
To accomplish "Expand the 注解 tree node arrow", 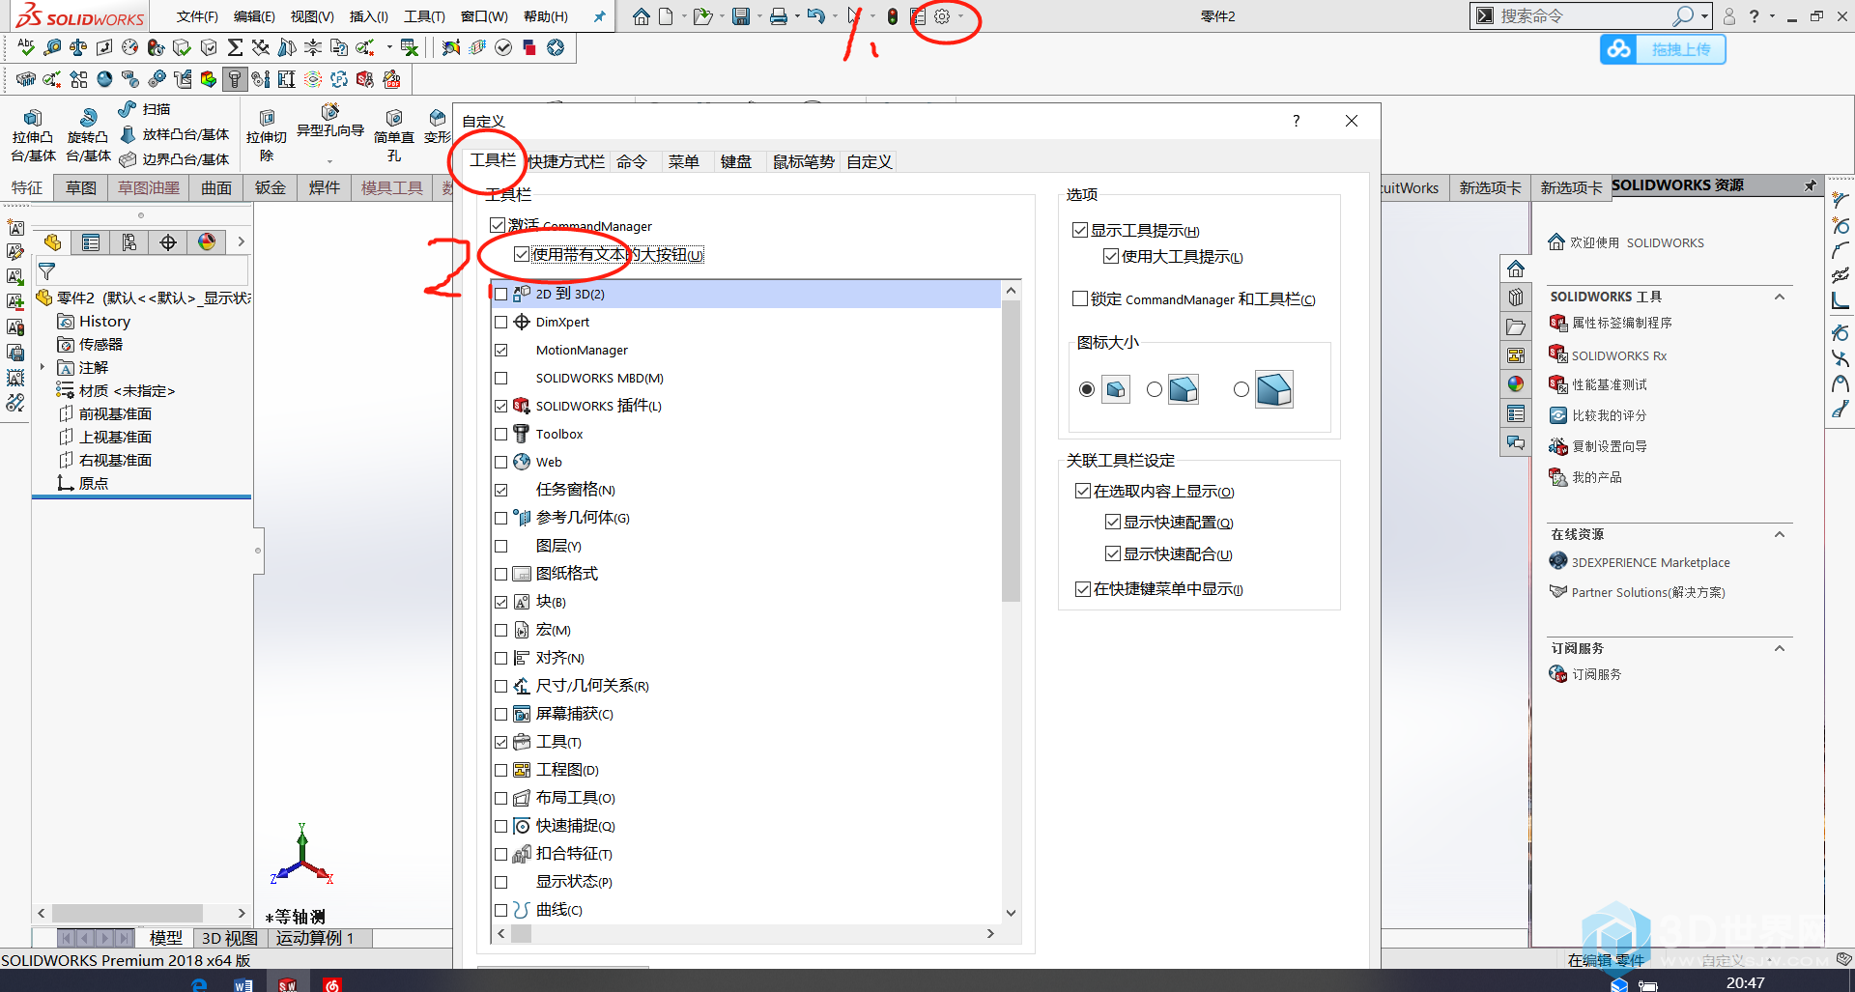I will point(43,367).
